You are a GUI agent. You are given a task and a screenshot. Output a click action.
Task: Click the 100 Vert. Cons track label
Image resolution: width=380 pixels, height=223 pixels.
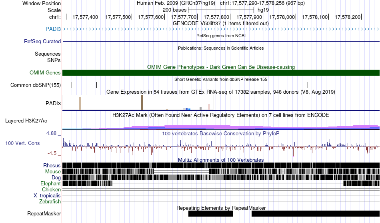(x=22, y=143)
